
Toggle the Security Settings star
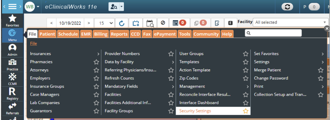pyautogui.click(x=246, y=111)
